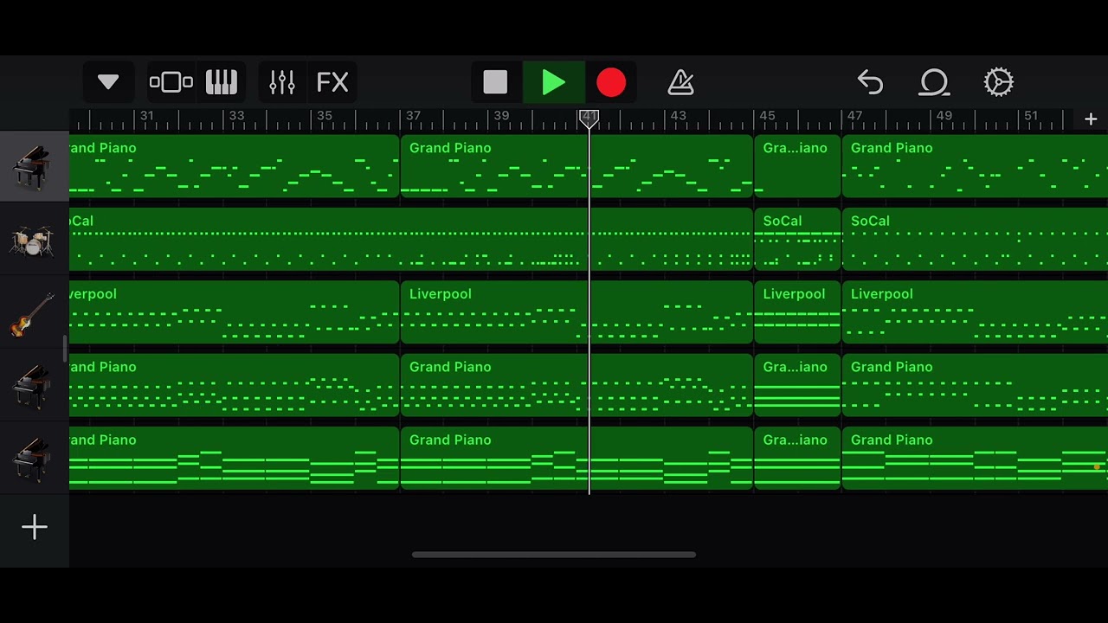The height and width of the screenshot is (623, 1108).
Task: Undo the last action
Action: (870, 82)
